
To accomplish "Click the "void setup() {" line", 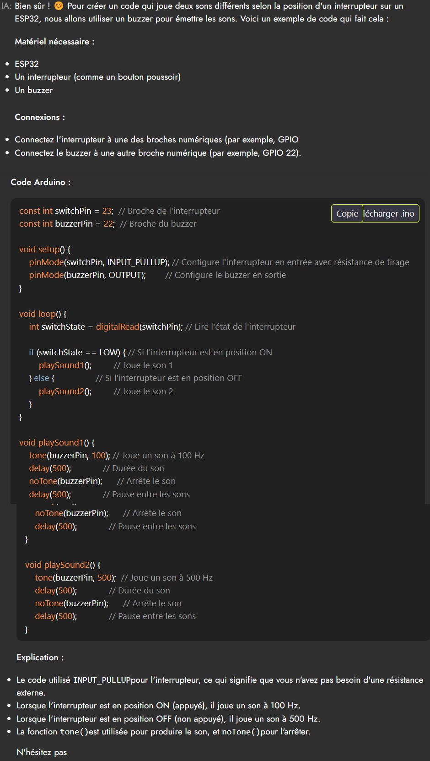I will (x=45, y=250).
